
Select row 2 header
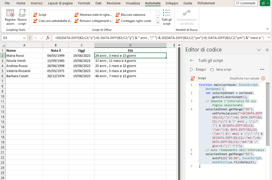pos(3,56)
